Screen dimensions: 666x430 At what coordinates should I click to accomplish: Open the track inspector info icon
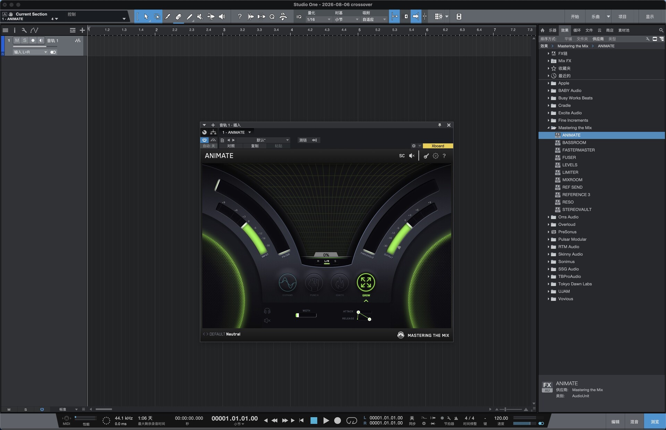point(15,30)
